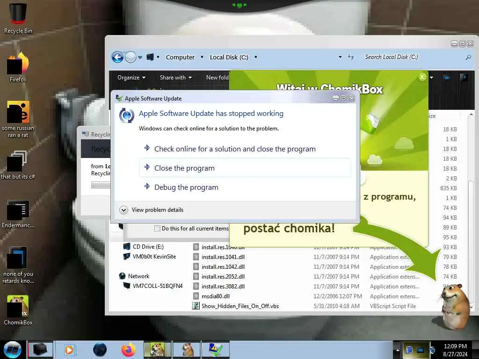Click the tray icon left of the clock
479x359 pixels.
coord(432,350)
